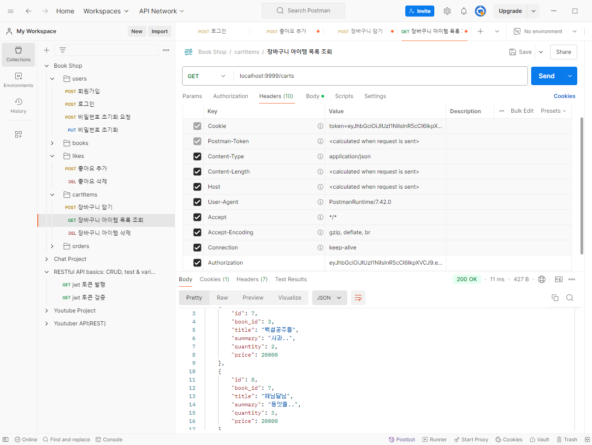
Task: Switch to the Scripts tab
Action: [x=344, y=96]
